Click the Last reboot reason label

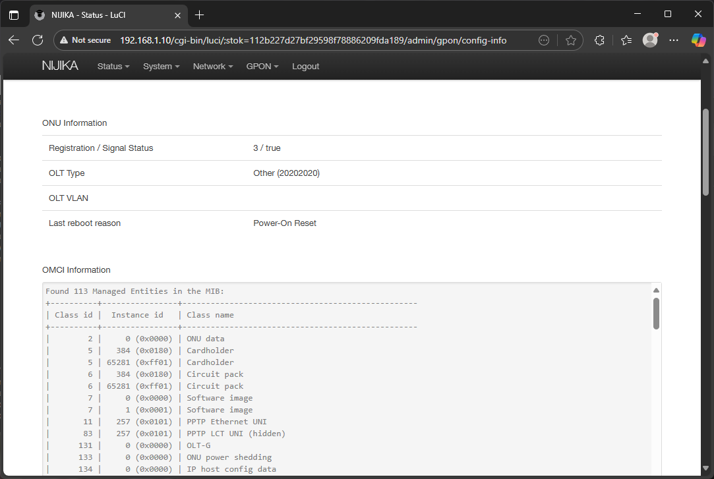[84, 223]
